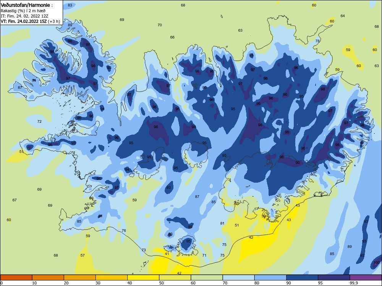Viewport: 382px width, 286px height.
Task: Click the map value '100' over the sea
Action: coord(377,263)
